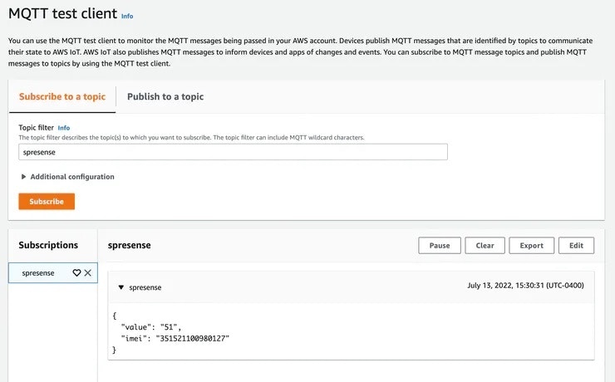Select spresense in the Subscriptions list
615x382 pixels.
click(38, 272)
